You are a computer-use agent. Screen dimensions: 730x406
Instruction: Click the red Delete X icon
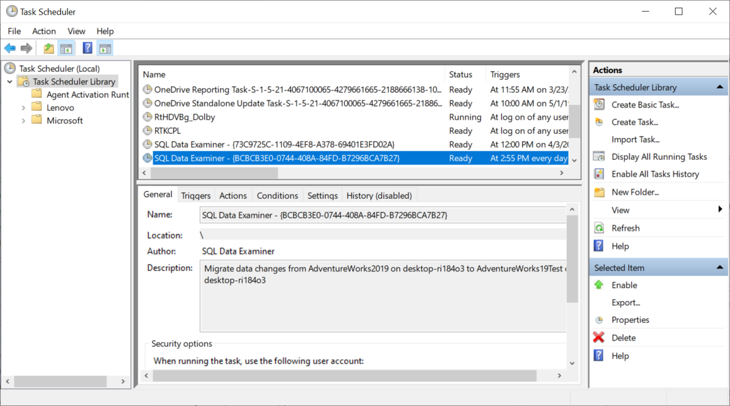pyautogui.click(x=599, y=337)
